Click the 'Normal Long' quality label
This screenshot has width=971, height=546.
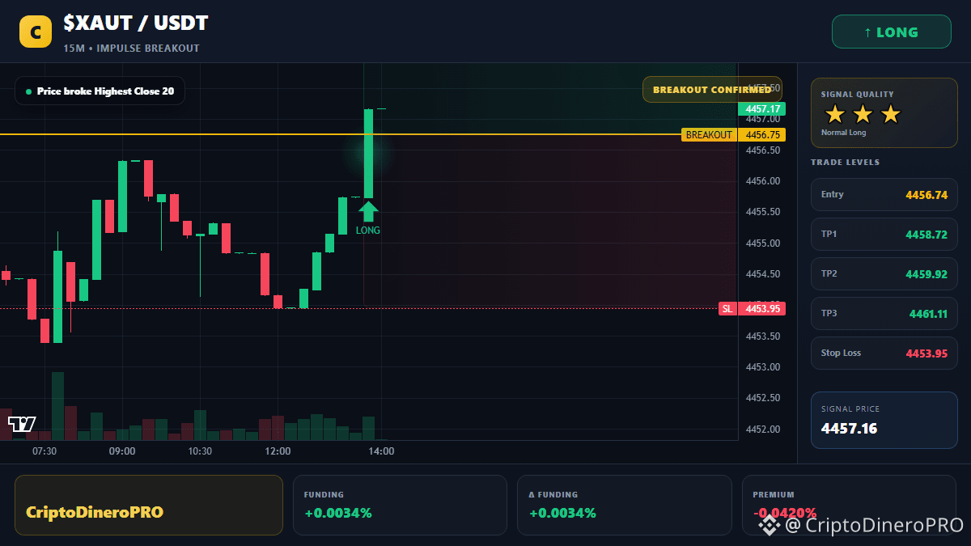(x=843, y=133)
